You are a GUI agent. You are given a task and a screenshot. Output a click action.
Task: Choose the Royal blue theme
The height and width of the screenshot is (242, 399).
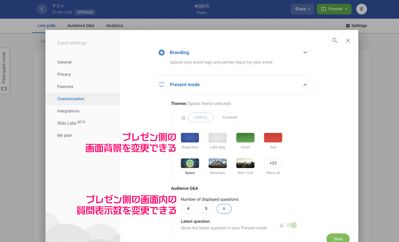190,138
